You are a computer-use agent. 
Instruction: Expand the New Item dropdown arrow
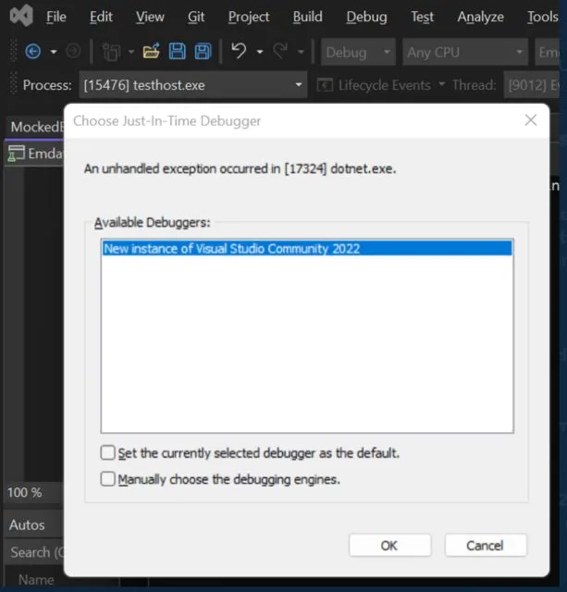[x=131, y=52]
